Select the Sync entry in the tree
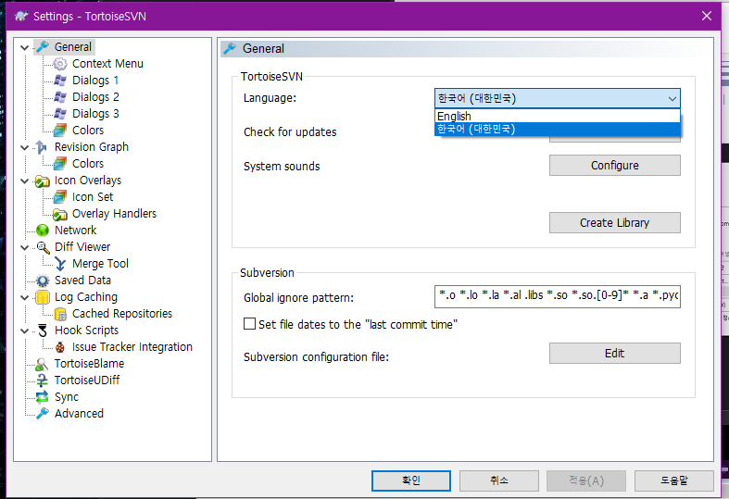Image resolution: width=729 pixels, height=499 pixels. pos(67,397)
